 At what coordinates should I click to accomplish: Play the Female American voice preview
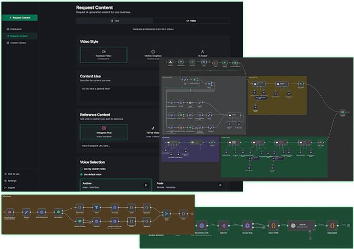(220, 185)
